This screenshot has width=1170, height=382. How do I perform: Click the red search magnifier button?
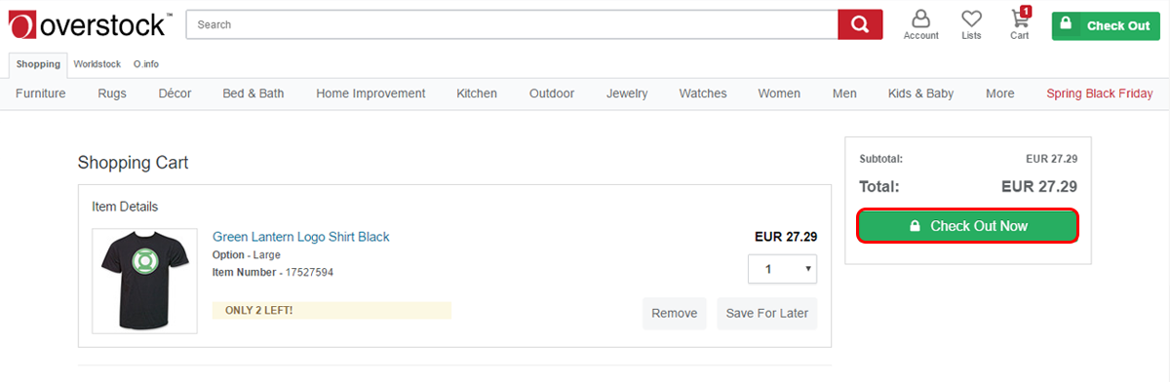(x=860, y=25)
